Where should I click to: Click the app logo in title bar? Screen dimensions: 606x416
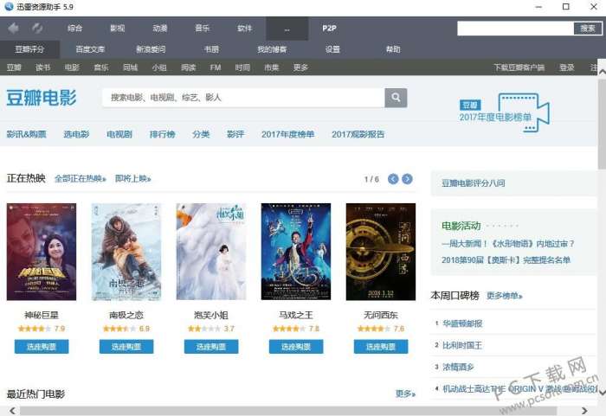pyautogui.click(x=9, y=7)
